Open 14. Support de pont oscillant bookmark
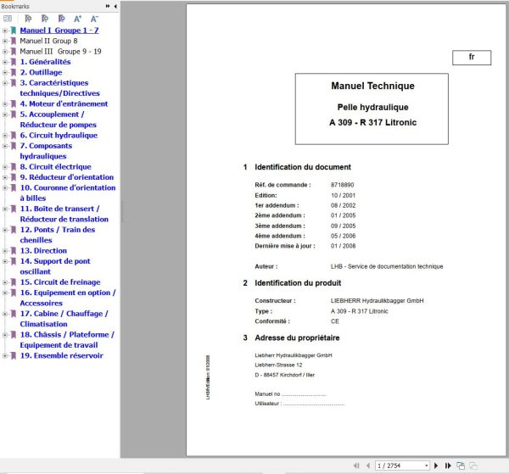This screenshot has width=509, height=474. [x=55, y=266]
